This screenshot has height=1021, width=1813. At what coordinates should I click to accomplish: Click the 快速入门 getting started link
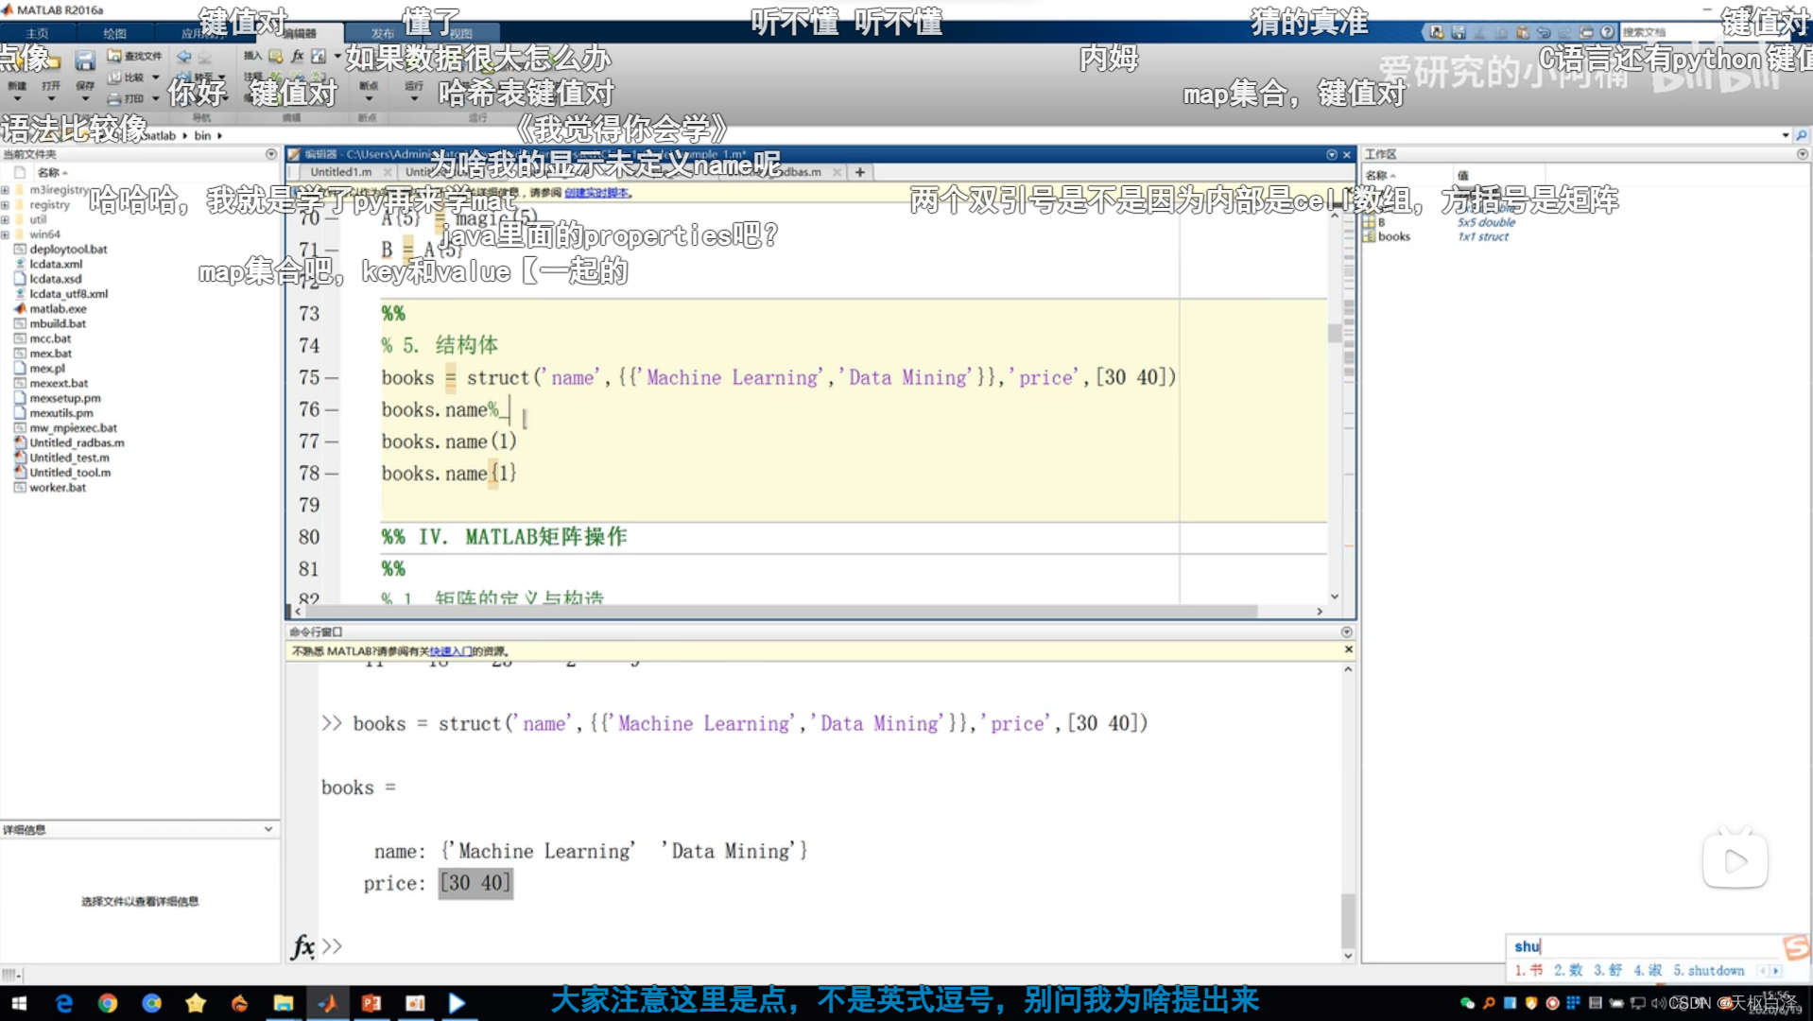tap(451, 651)
